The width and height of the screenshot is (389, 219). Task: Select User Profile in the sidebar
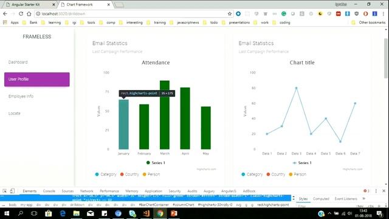coord(37,80)
